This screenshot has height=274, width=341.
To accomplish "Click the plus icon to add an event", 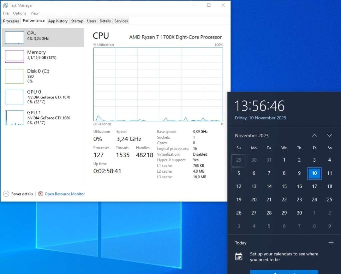I will click(x=332, y=243).
